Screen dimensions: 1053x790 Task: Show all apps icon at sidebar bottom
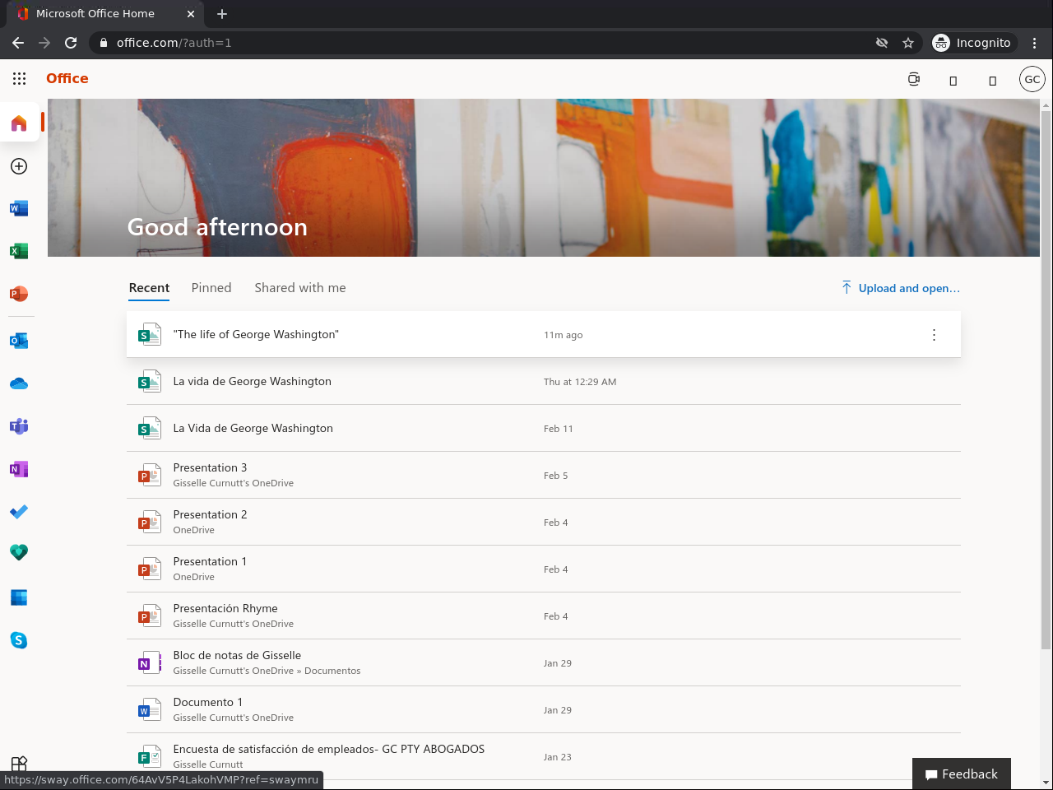[19, 764]
